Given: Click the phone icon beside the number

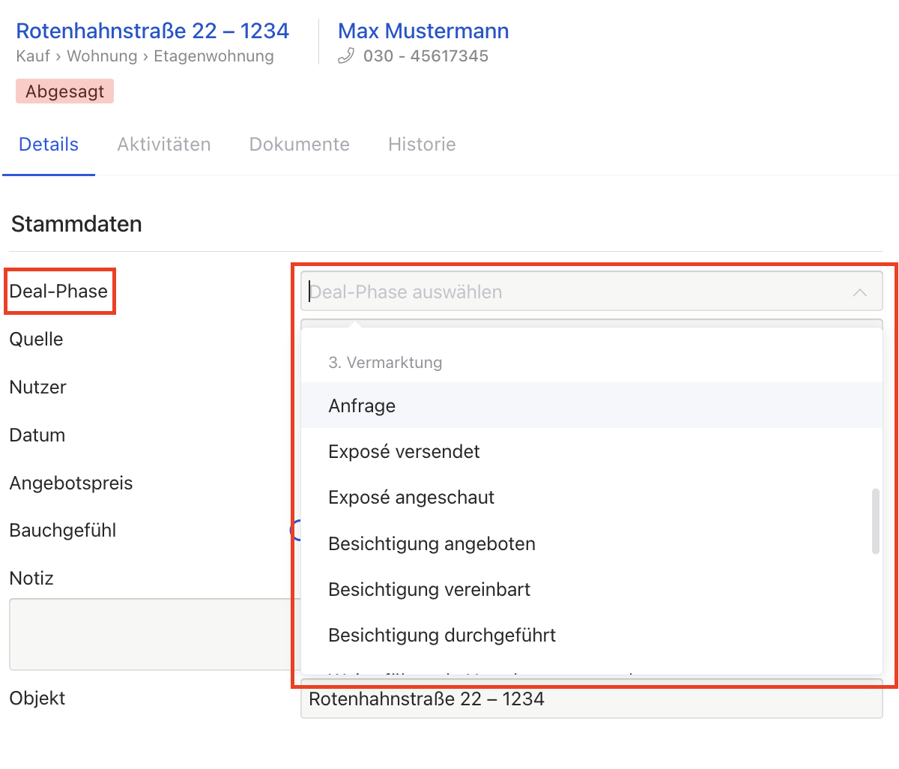Looking at the screenshot, I should [x=345, y=56].
